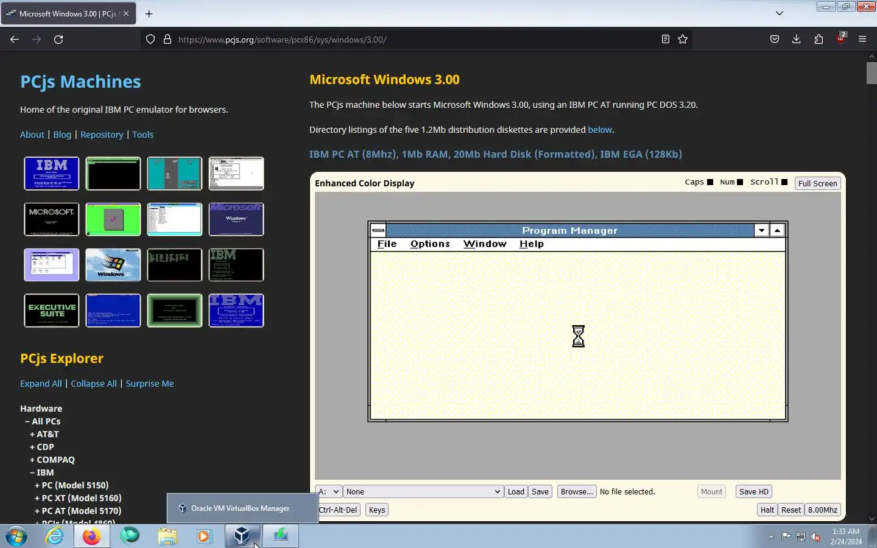Open site security padlock info
Image resolution: width=877 pixels, height=548 pixels.
(x=167, y=40)
